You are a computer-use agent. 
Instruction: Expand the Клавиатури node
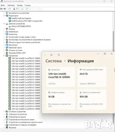coord(4,32)
